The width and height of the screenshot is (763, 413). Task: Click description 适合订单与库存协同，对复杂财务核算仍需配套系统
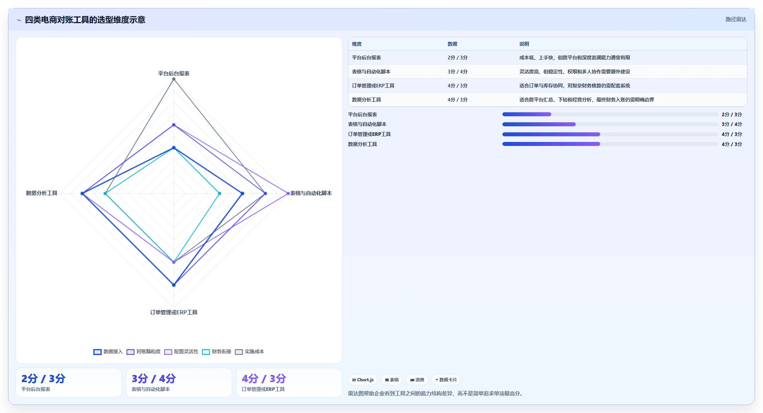[575, 86]
